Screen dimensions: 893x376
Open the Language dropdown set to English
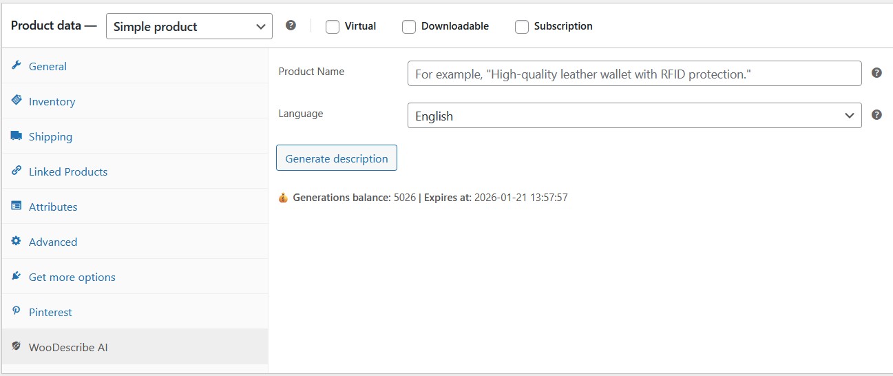634,116
